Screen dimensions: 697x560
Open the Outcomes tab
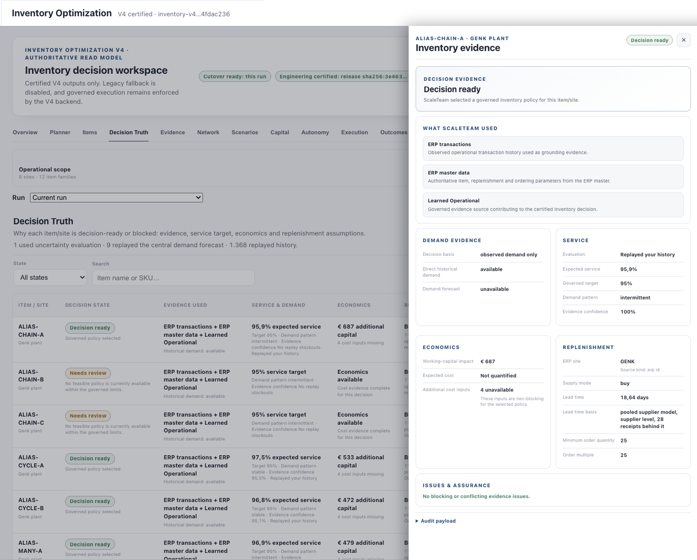tap(394, 132)
